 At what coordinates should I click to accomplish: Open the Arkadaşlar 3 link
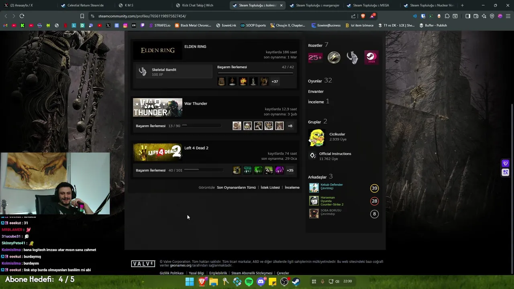pos(320,177)
